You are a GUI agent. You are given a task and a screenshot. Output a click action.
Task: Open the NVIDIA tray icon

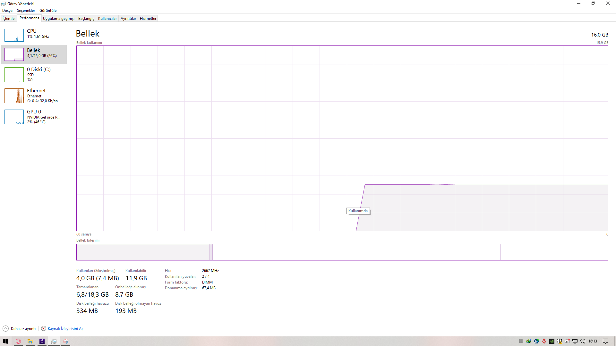[x=552, y=341]
